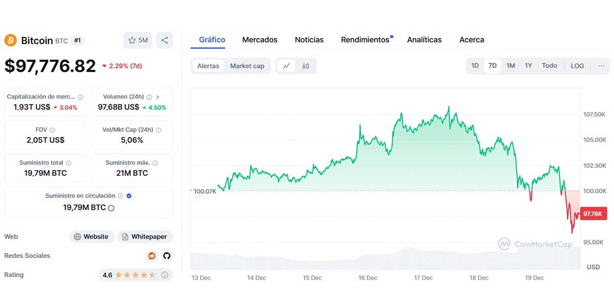Set chart range to Todo

tap(550, 66)
